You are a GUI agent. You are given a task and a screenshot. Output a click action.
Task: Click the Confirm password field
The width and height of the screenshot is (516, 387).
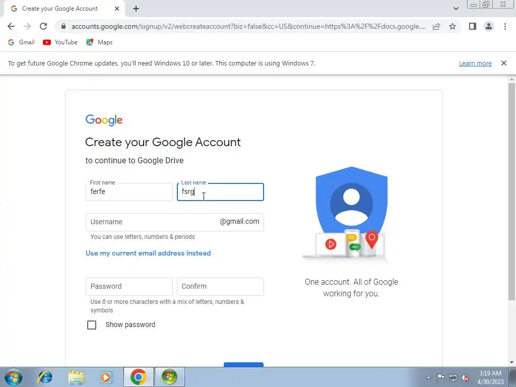220,287
